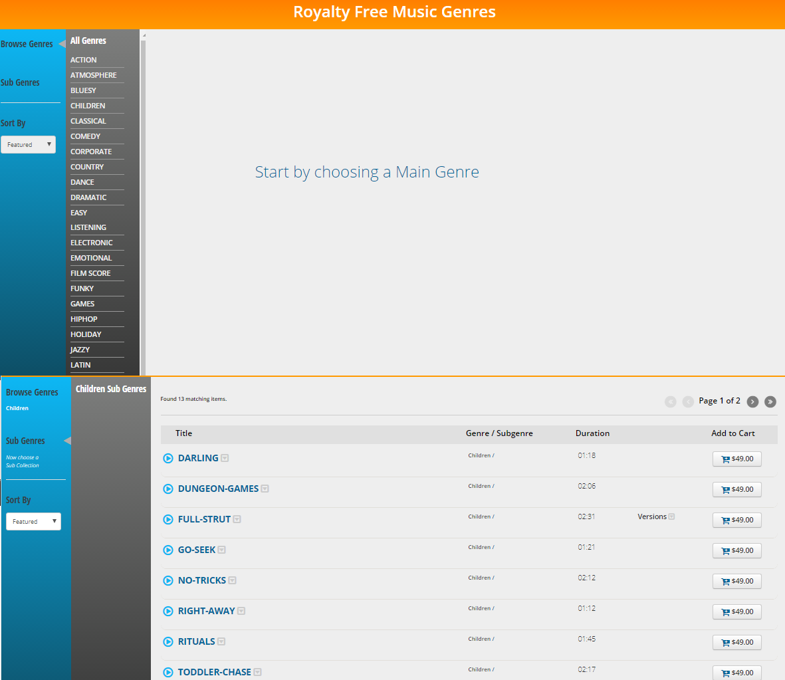Open the upper Sort By Featured dropdown
Image resolution: width=785 pixels, height=680 pixels.
pos(28,145)
